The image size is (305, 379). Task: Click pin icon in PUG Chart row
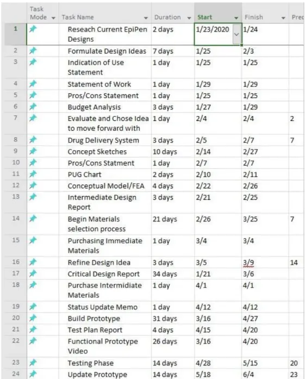tap(33, 174)
